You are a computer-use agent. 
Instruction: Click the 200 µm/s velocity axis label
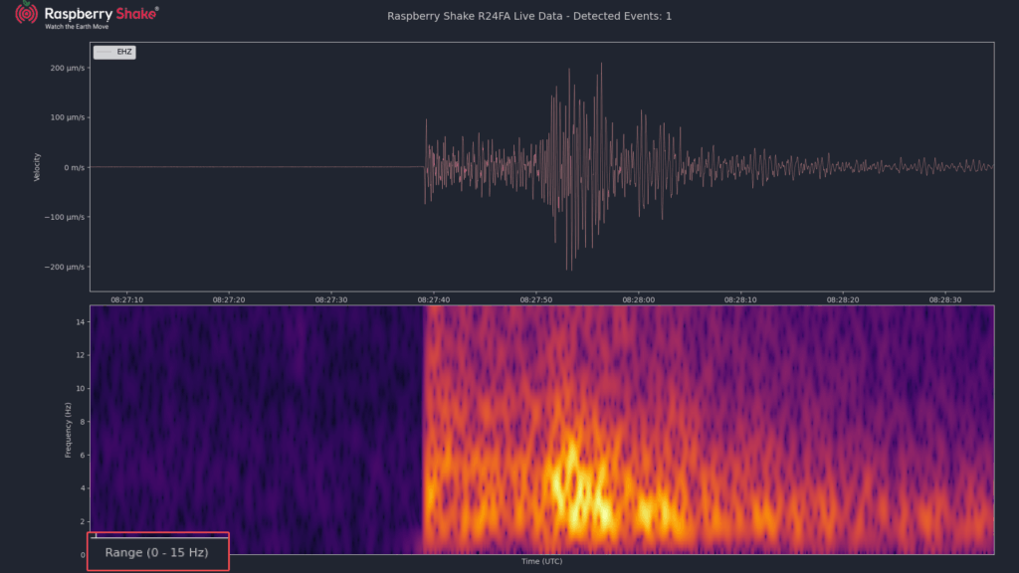(68, 68)
